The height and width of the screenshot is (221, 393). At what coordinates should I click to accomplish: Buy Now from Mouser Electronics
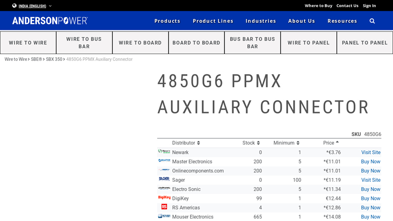tap(371, 217)
